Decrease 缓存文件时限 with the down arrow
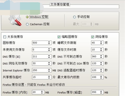125x96 pixels. tap(101, 51)
